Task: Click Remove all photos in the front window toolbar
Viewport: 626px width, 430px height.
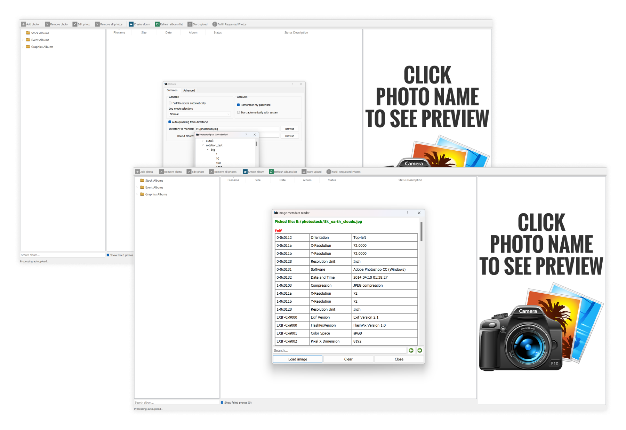Action: [223, 172]
